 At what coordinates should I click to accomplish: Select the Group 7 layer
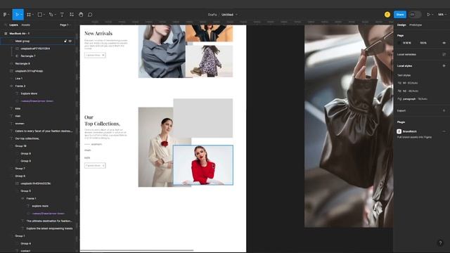pyautogui.click(x=20, y=169)
